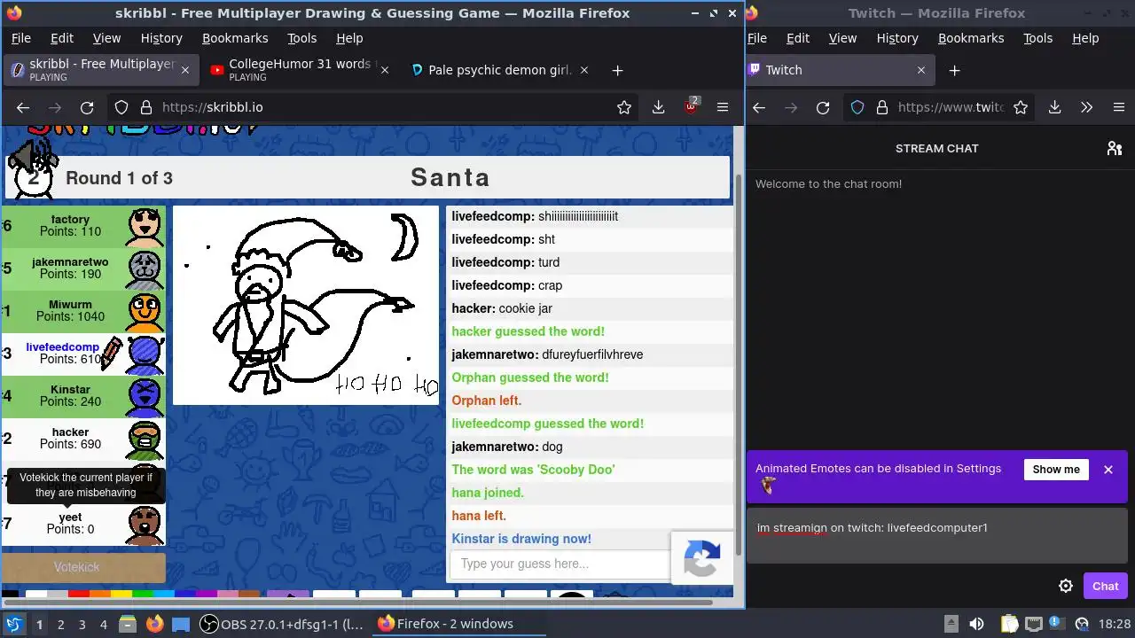Image resolution: width=1135 pixels, height=638 pixels.
Task: Dismiss the Animated Emotes notice
Action: (x=1108, y=470)
